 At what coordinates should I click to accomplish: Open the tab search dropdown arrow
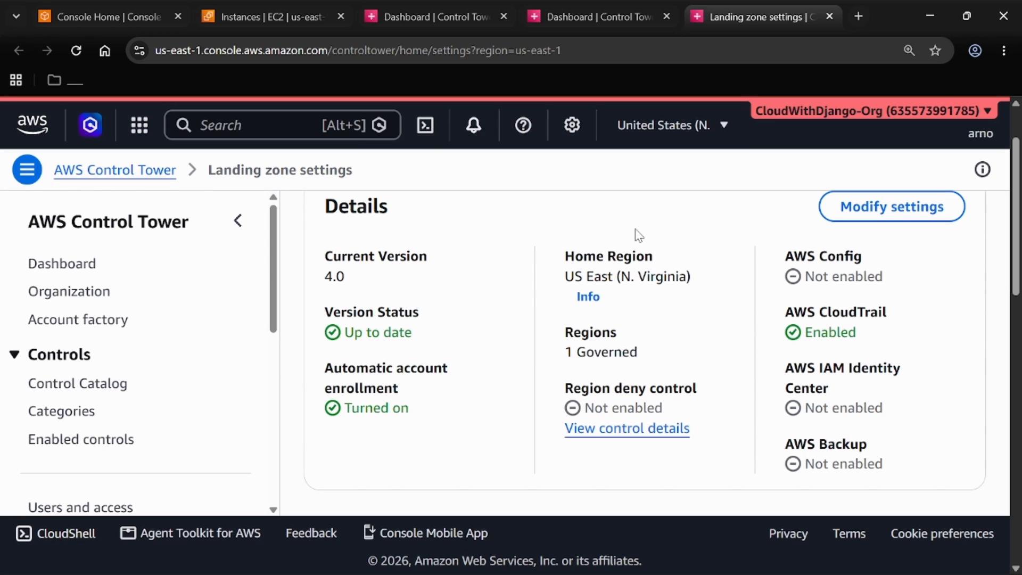pos(16,17)
